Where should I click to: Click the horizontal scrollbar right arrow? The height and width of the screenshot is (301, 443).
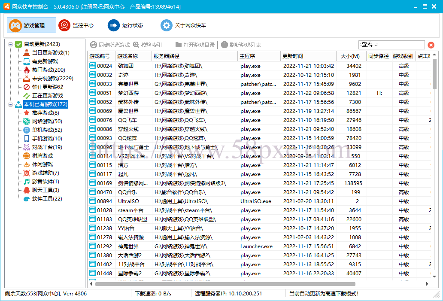click(x=427, y=284)
